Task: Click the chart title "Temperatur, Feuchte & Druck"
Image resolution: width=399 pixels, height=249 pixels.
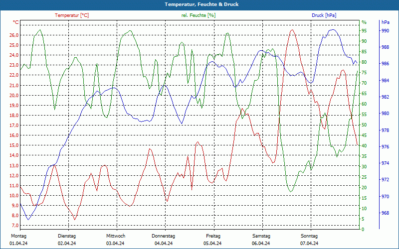Action: click(201, 4)
